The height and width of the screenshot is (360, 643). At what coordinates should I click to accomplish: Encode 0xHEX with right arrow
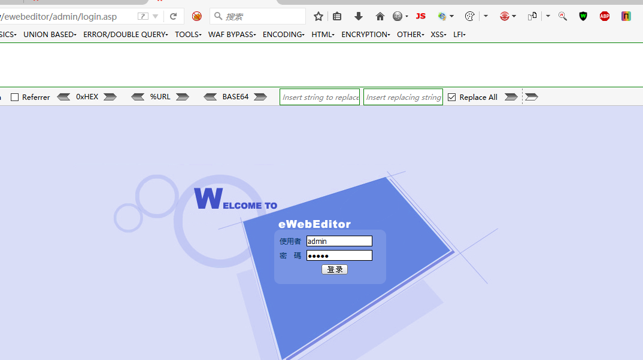110,97
